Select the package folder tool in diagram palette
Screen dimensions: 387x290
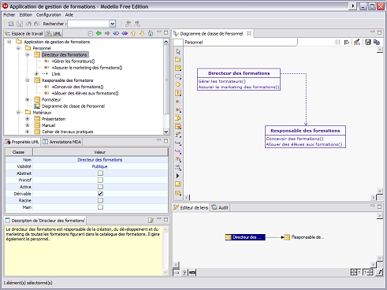click(178, 60)
